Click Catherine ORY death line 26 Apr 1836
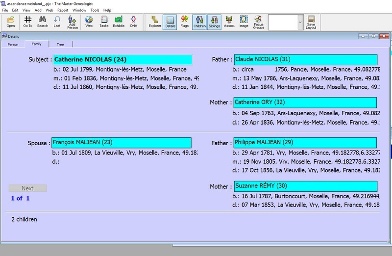392x256 pixels. pyautogui.click(x=306, y=123)
